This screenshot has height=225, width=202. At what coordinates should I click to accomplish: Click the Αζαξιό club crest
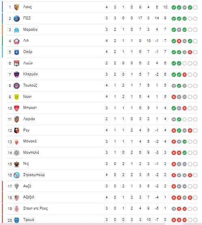[x=17, y=198]
